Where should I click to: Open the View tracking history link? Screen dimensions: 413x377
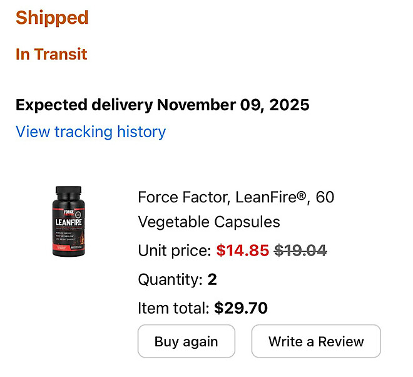click(x=91, y=132)
